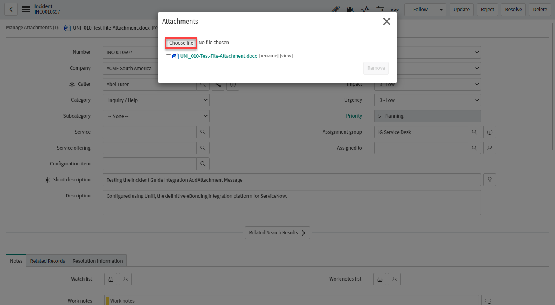Click the Assignment group lookup magnifier icon
This screenshot has width=555, height=305.
[474, 132]
